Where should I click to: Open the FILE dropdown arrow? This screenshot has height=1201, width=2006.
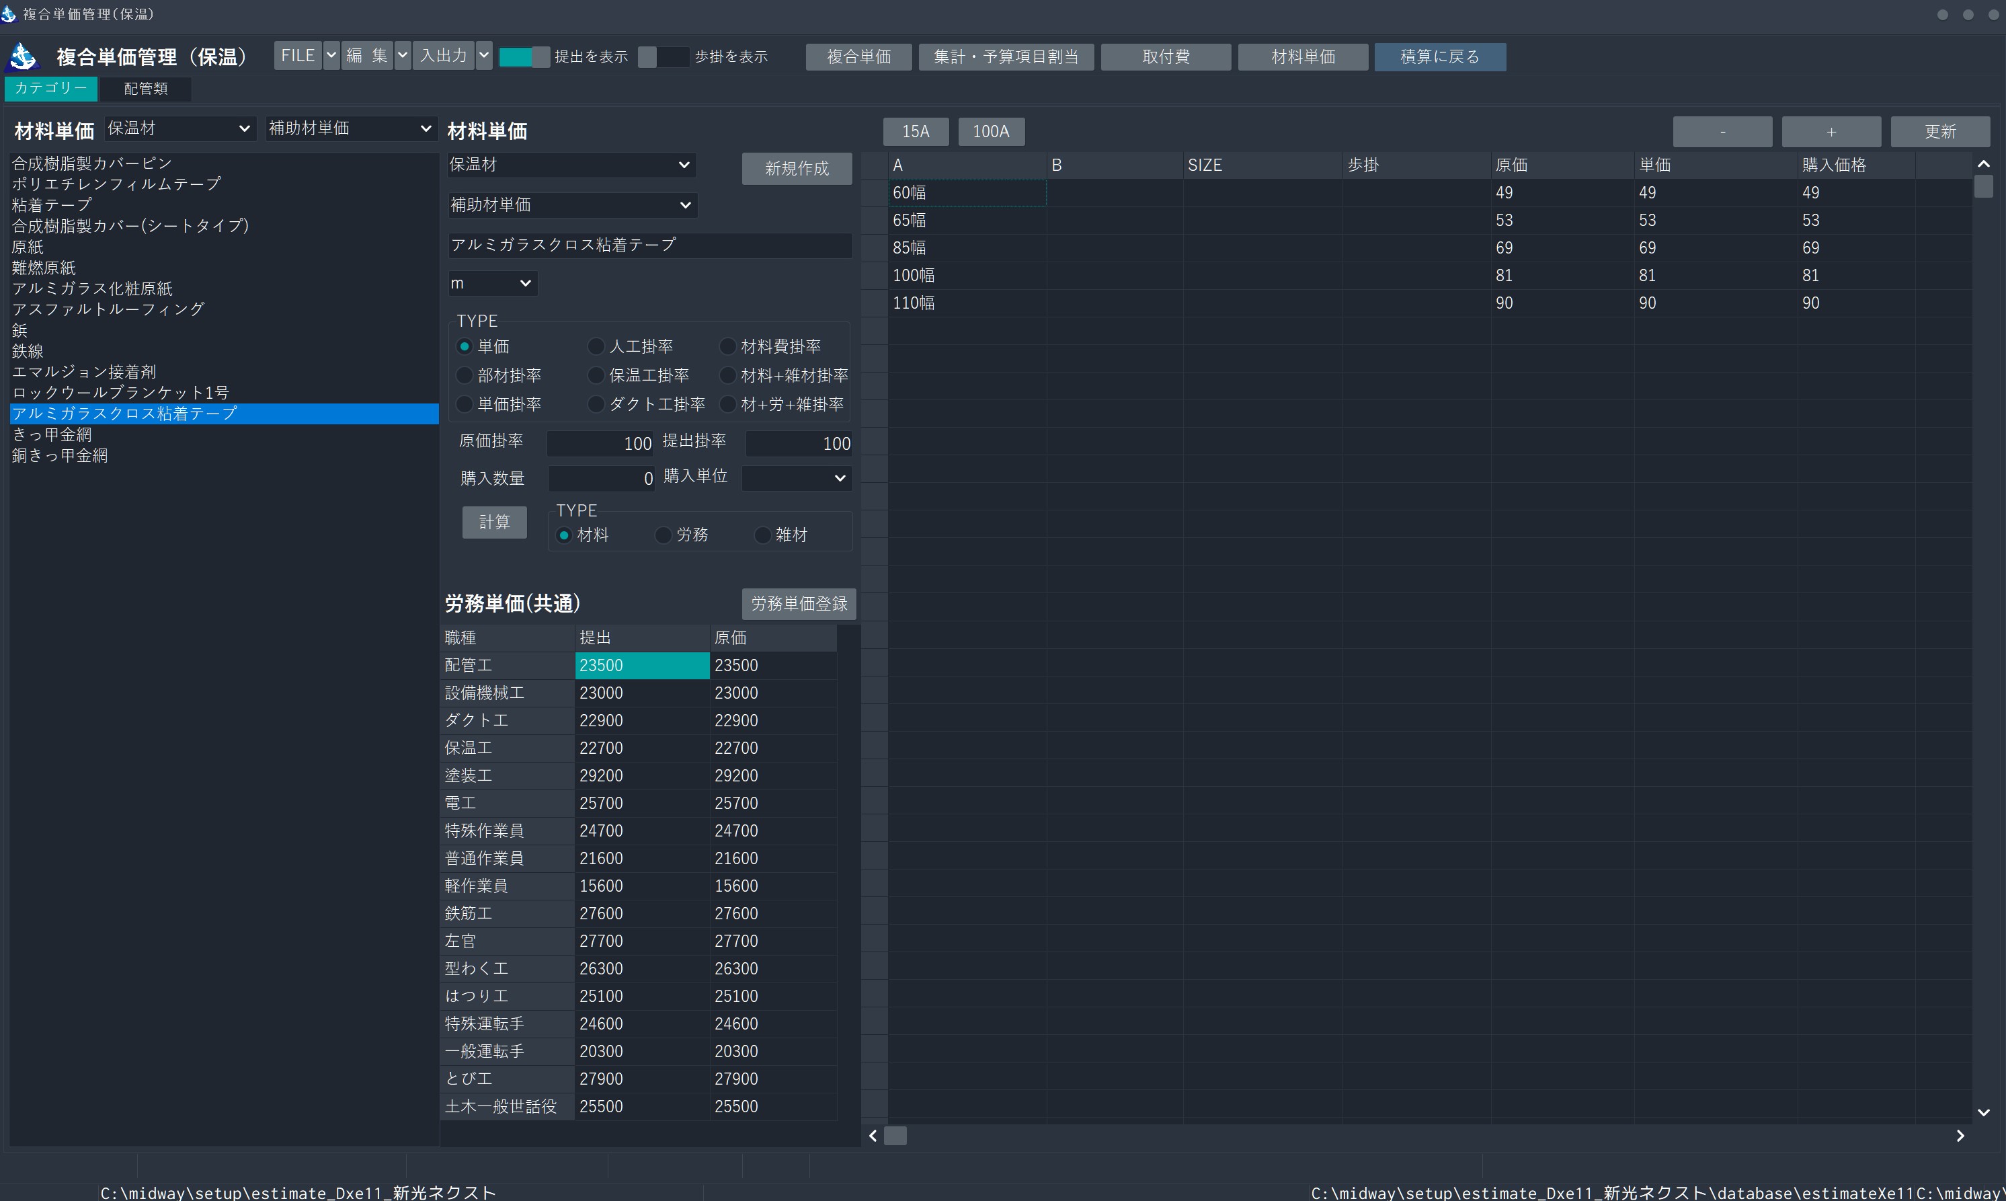331,56
